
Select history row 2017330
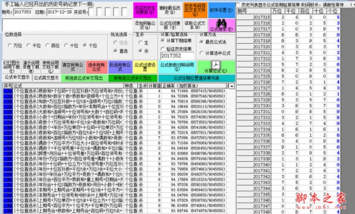[289, 106]
